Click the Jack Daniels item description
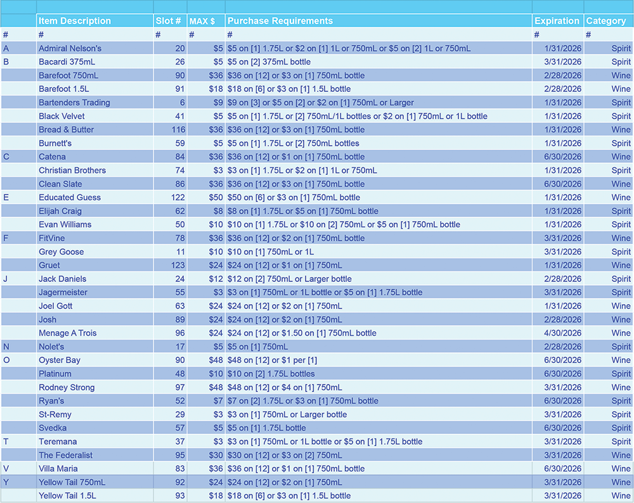The height and width of the screenshot is (503, 634). tap(62, 279)
